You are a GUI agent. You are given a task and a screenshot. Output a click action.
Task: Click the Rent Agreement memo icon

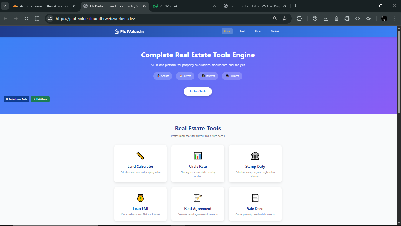point(198,198)
